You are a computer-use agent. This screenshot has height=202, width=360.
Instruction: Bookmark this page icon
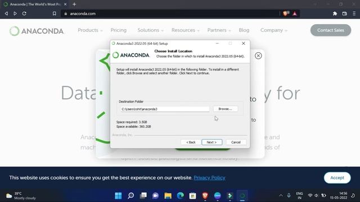(54, 13)
